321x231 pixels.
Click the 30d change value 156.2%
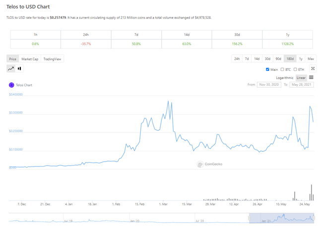click(237, 44)
